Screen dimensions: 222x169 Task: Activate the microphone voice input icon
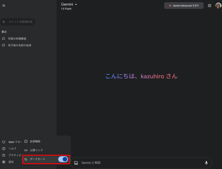click(206, 163)
